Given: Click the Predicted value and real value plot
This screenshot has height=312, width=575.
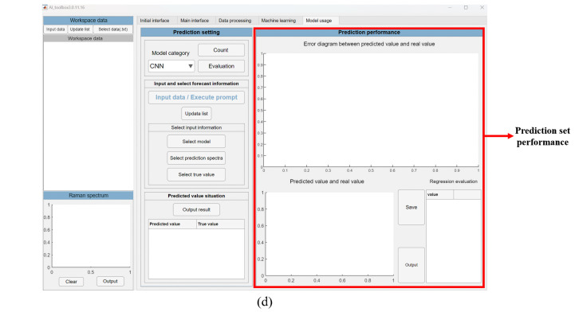Looking at the screenshot, I should tap(329, 234).
